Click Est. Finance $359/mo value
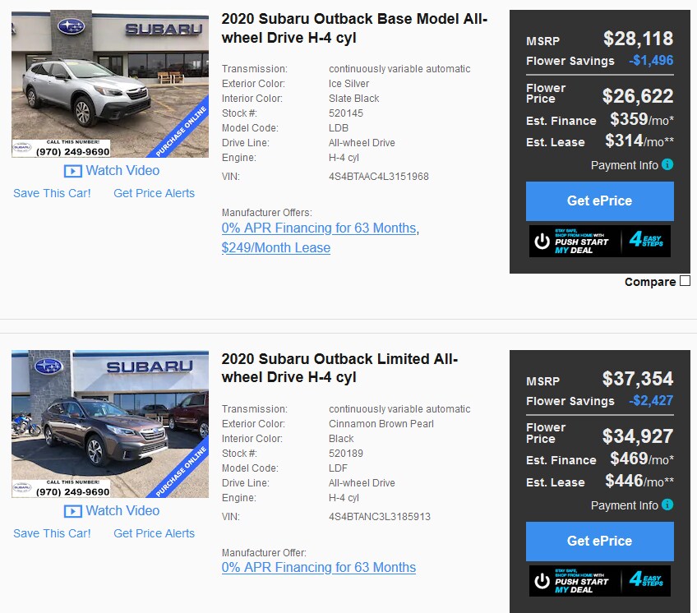The width and height of the screenshot is (697, 613). coord(642,119)
